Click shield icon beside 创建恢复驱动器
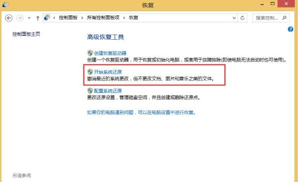This screenshot has width=298, height=182. tap(90, 53)
